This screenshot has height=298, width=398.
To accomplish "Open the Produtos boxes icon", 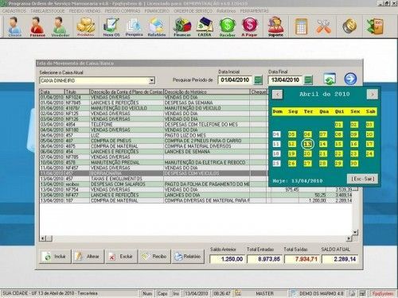I will (x=86, y=26).
